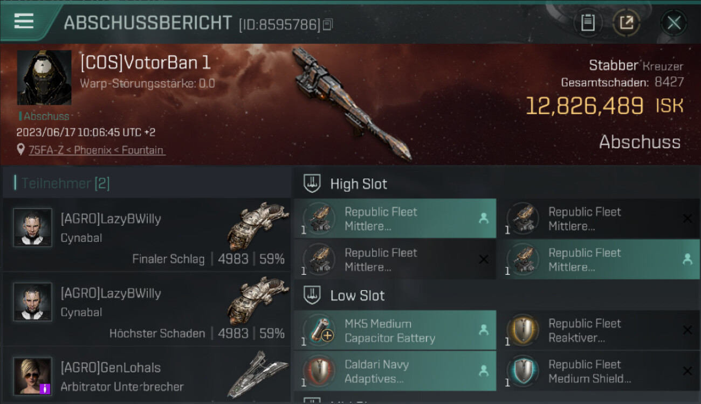Close the Abschussbericht window
701x404 pixels.
(674, 23)
